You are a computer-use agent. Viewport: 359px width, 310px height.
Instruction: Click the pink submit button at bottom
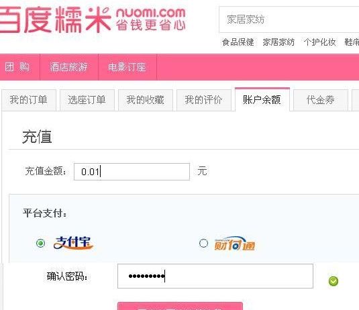(181, 306)
